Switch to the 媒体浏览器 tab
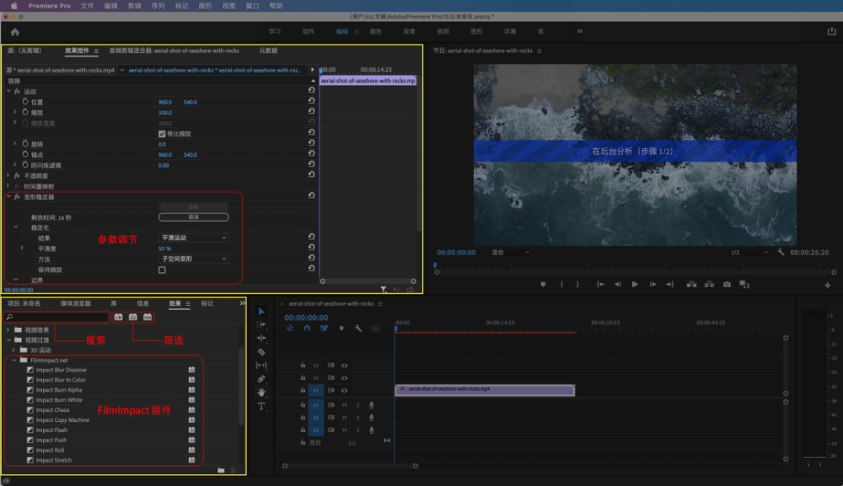This screenshot has width=843, height=486. click(76, 304)
